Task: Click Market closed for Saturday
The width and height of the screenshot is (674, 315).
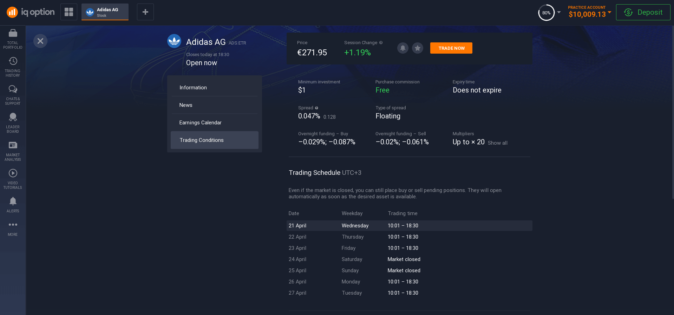Action: [404, 259]
